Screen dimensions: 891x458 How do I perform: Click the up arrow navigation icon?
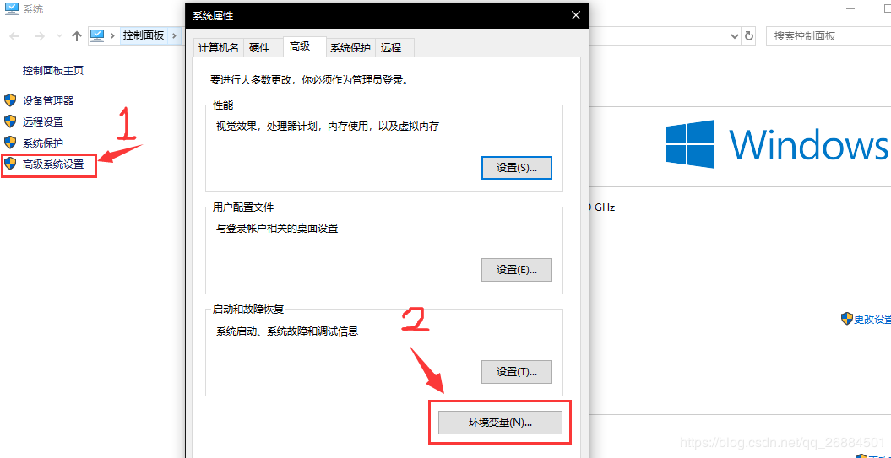click(x=77, y=35)
